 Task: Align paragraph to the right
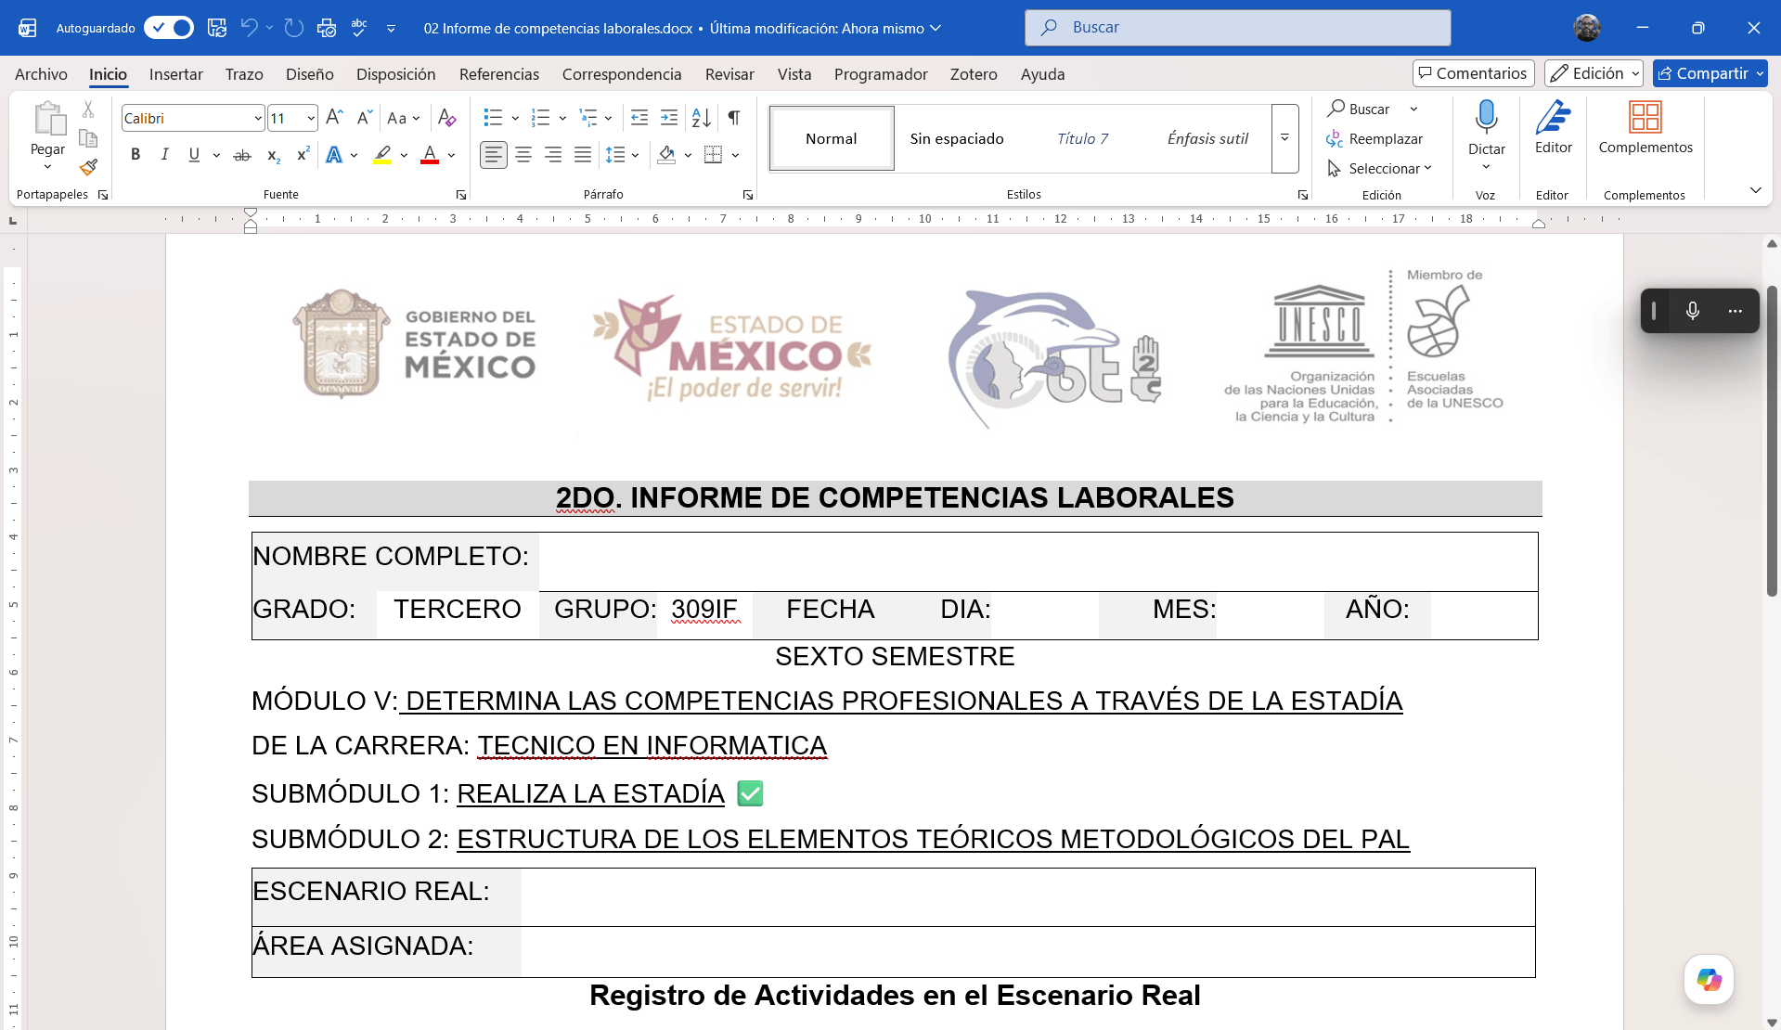click(x=553, y=155)
